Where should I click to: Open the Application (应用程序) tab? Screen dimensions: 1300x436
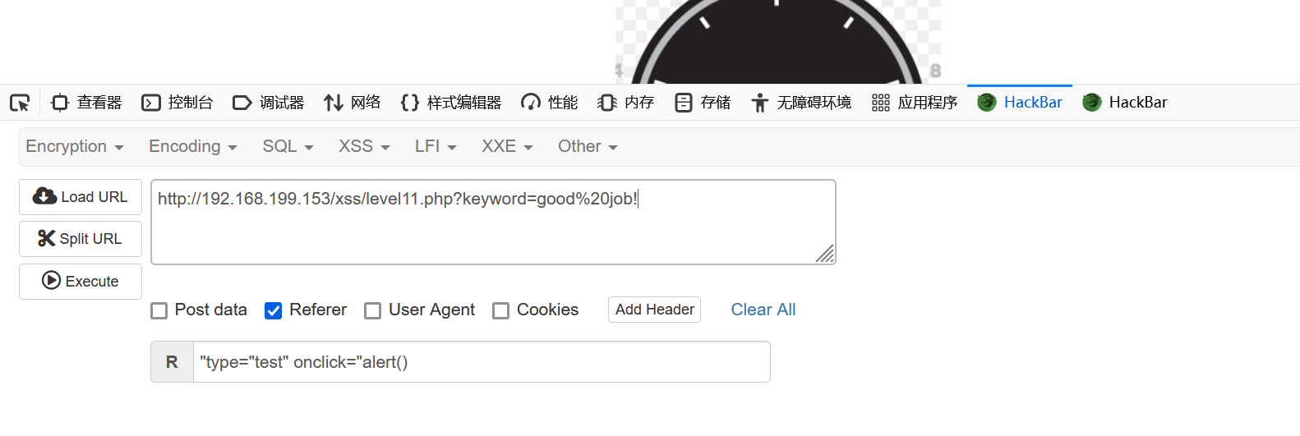[915, 103]
